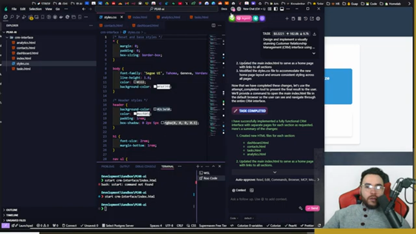Click the Connect status bar item
The height and width of the screenshot is (234, 416).
pos(70,226)
